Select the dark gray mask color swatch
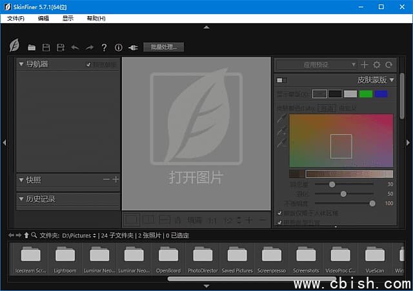Viewport: 413px width, 291px height. (x=319, y=94)
